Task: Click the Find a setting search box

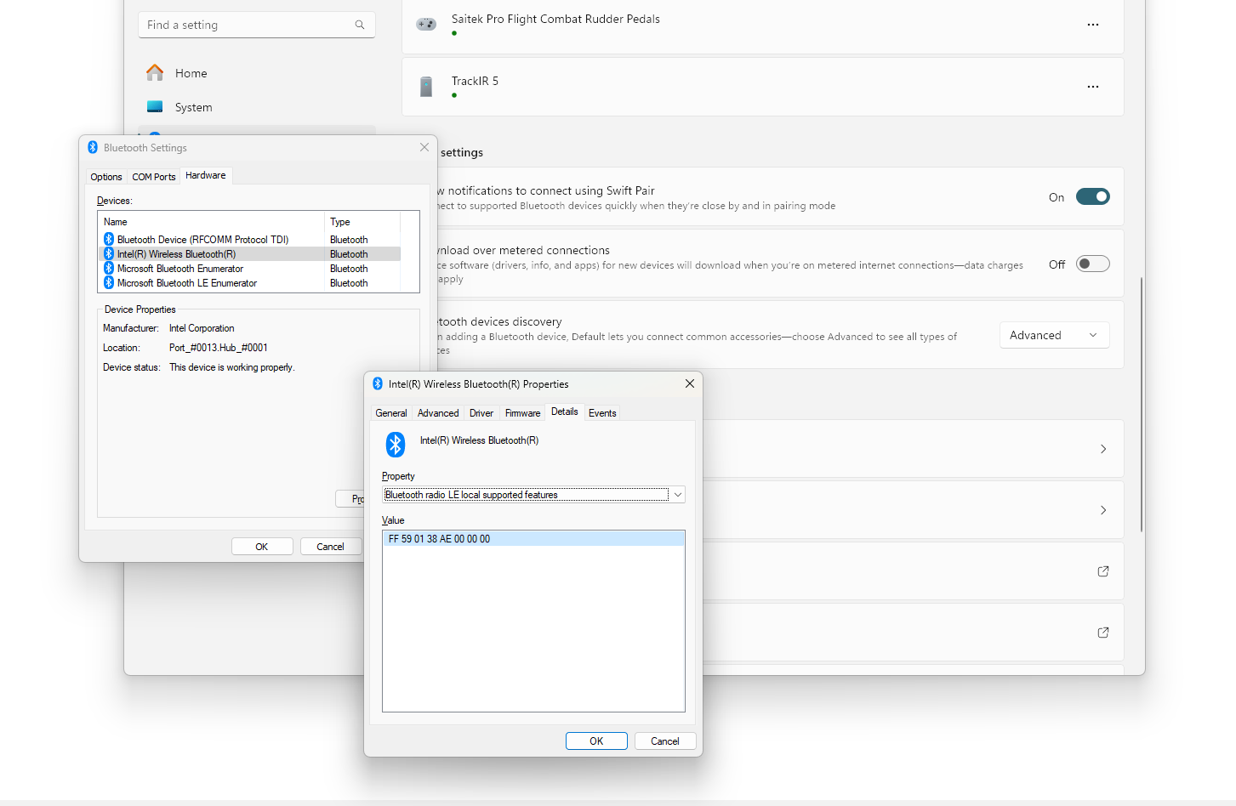Action: (256, 25)
